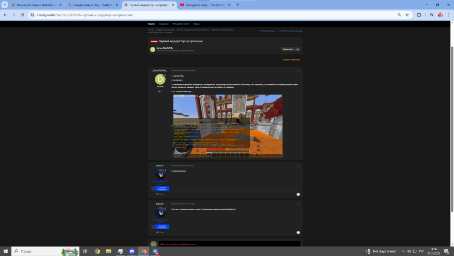This screenshot has height=256, width=454.
Task: Like the 'Отказано' post with heart
Action: pyautogui.click(x=298, y=232)
